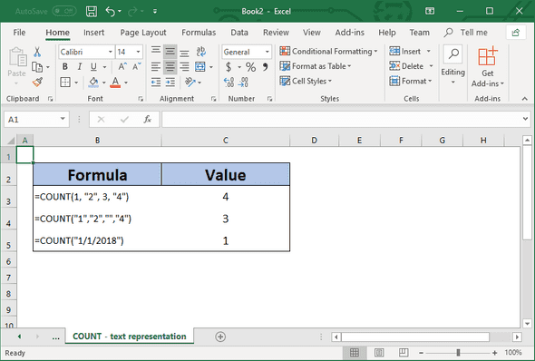This screenshot has height=361, width=535.
Task: Click the Orientation text-angle icon
Action: pos(190,82)
